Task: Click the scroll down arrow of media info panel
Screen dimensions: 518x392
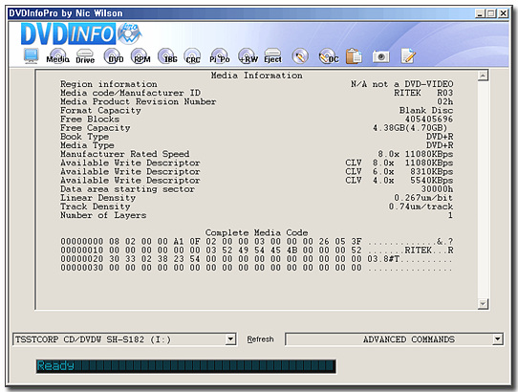Action: [483, 303]
